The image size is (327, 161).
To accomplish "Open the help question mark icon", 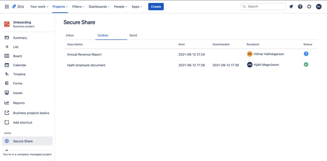I will click(300, 7).
